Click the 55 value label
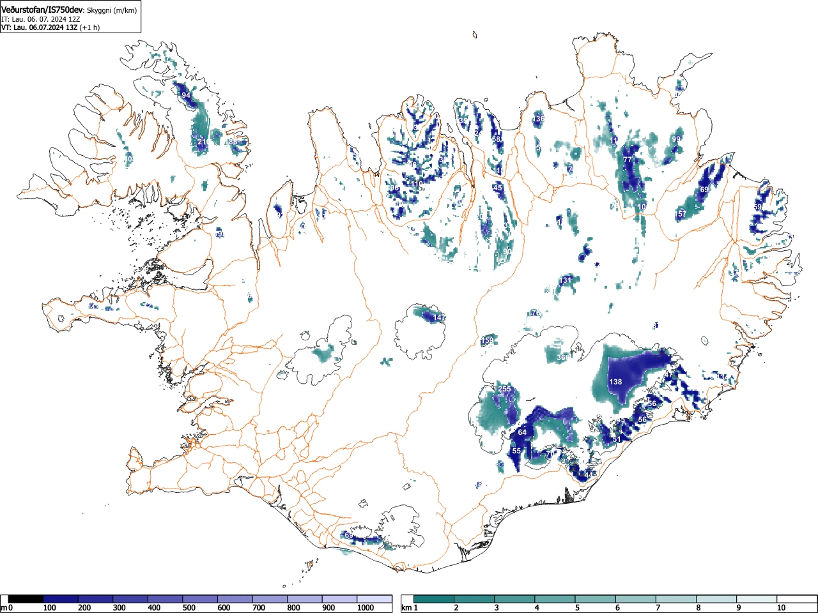 tap(516, 451)
